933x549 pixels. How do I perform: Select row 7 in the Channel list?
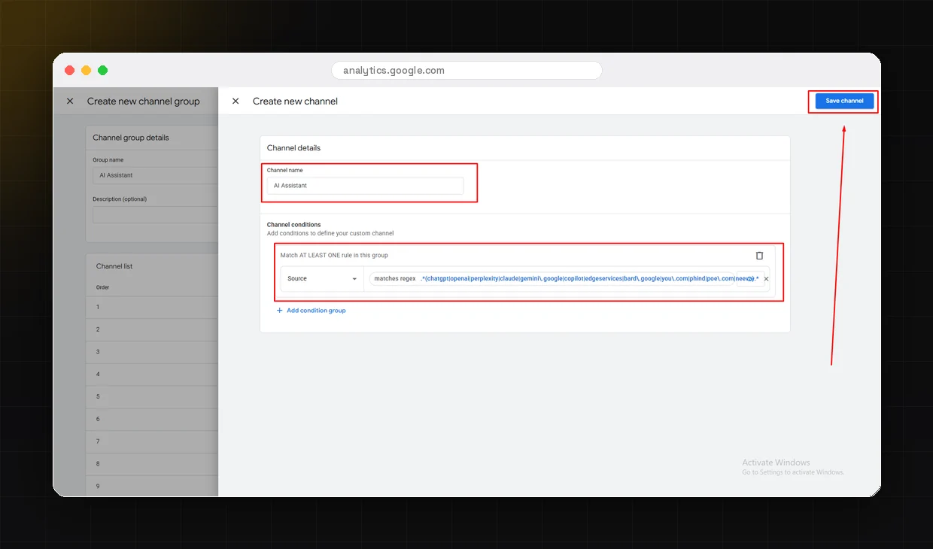[152, 441]
